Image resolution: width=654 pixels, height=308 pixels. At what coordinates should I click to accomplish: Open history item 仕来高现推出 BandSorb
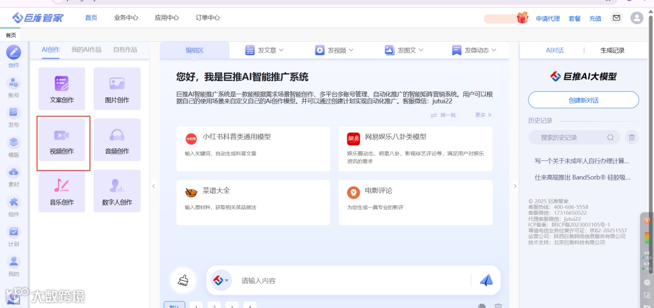(583, 177)
